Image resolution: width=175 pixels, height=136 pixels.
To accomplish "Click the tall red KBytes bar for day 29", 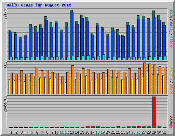I will click(x=154, y=112).
